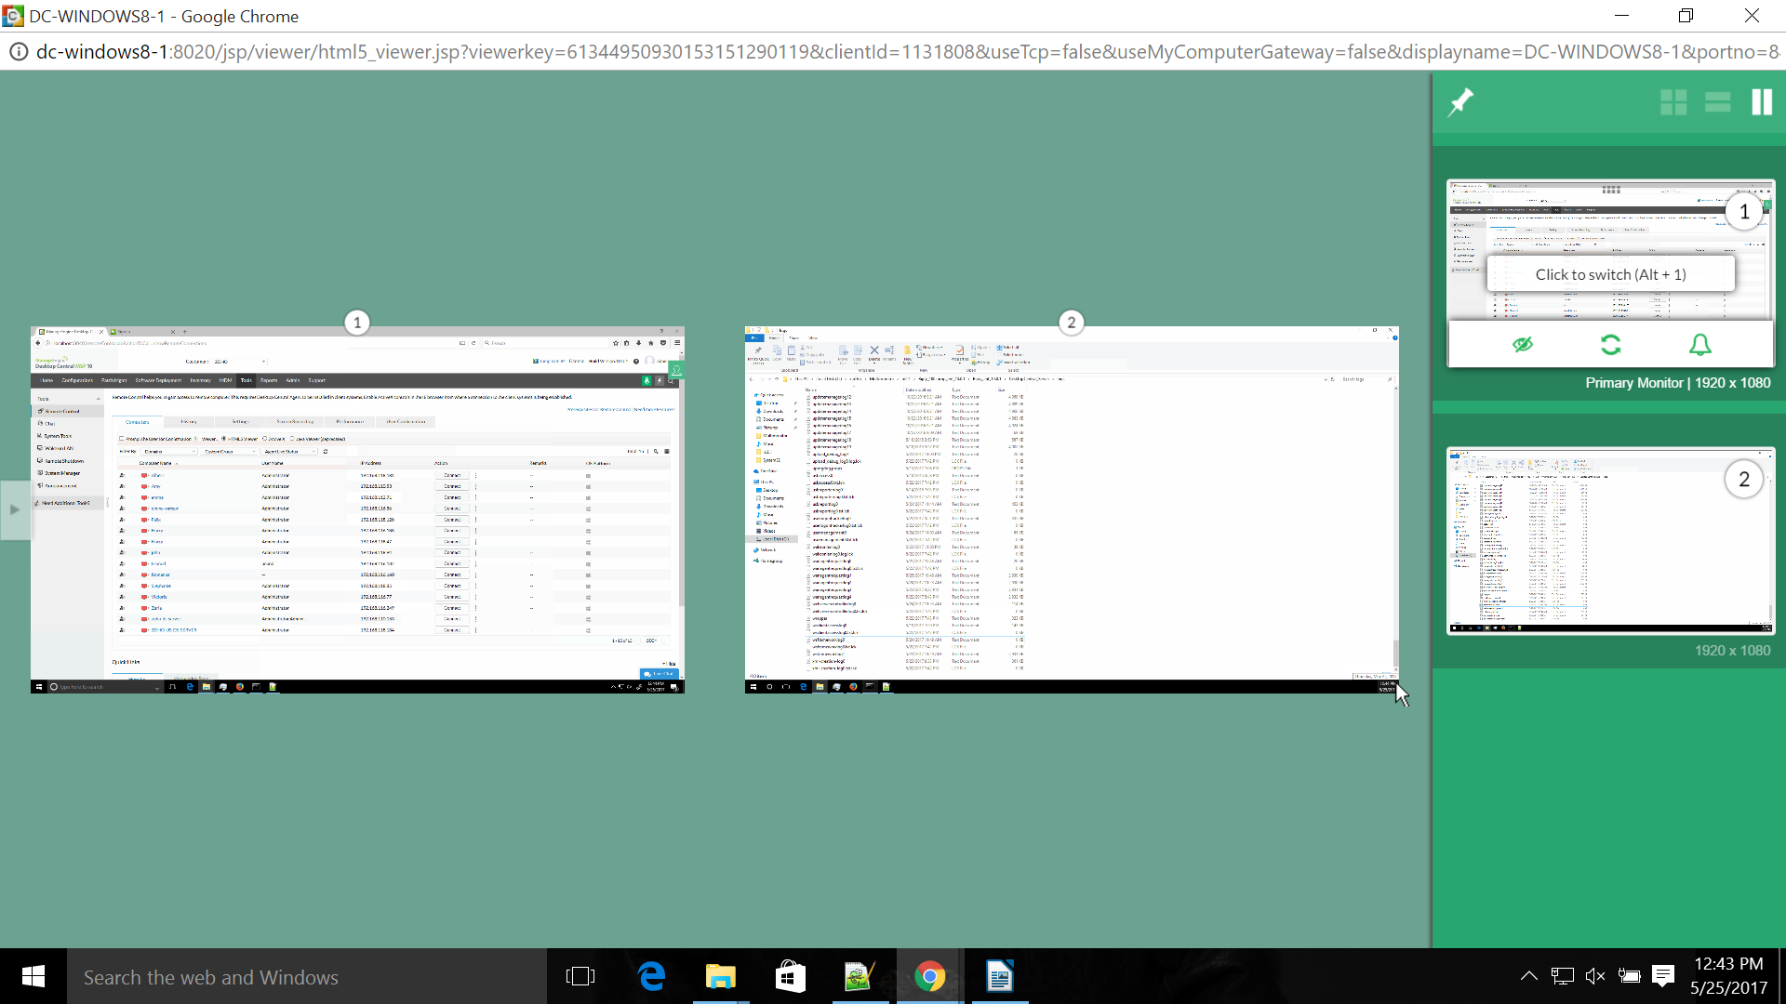
Task: Open monitor 2 preview showing File Explorer
Action: click(1071, 509)
